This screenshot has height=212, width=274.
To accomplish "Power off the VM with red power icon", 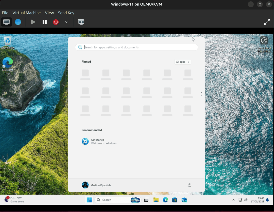I will [56, 22].
